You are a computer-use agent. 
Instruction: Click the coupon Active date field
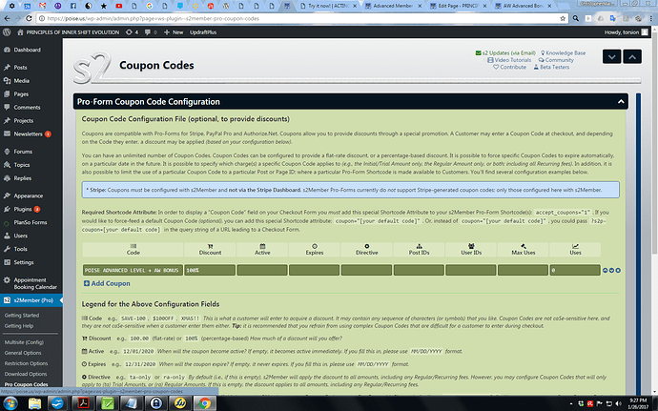coord(262,270)
